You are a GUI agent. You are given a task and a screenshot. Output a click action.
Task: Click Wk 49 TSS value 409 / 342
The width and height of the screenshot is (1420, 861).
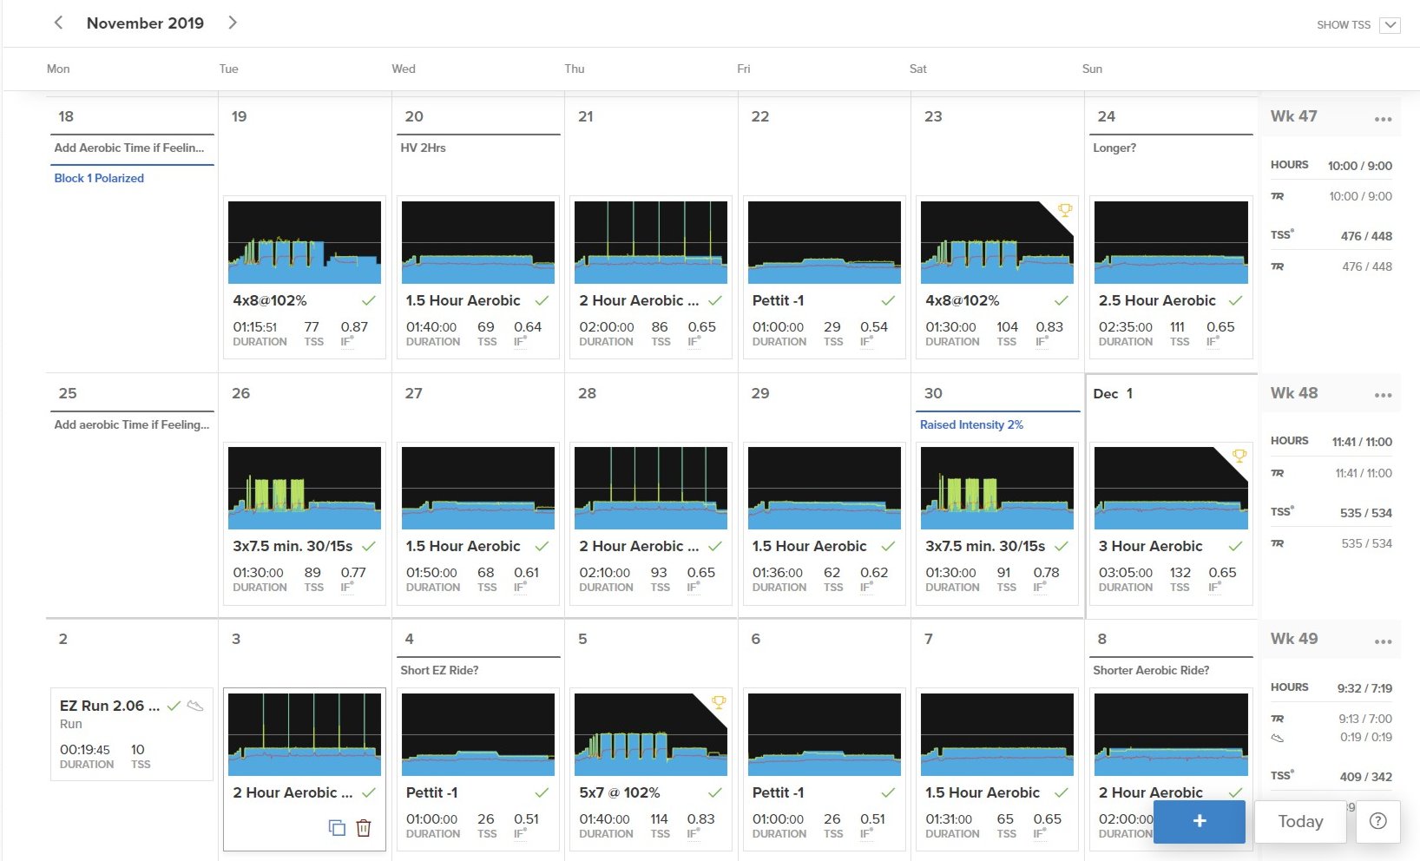[1366, 777]
